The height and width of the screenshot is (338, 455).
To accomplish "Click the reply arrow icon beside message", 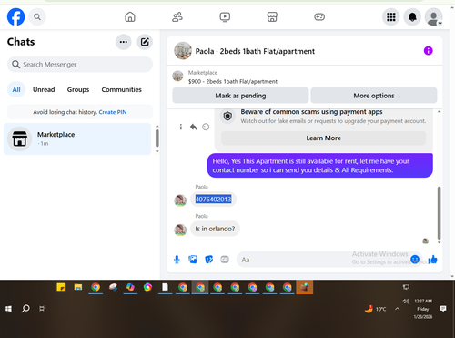I will [x=193, y=127].
